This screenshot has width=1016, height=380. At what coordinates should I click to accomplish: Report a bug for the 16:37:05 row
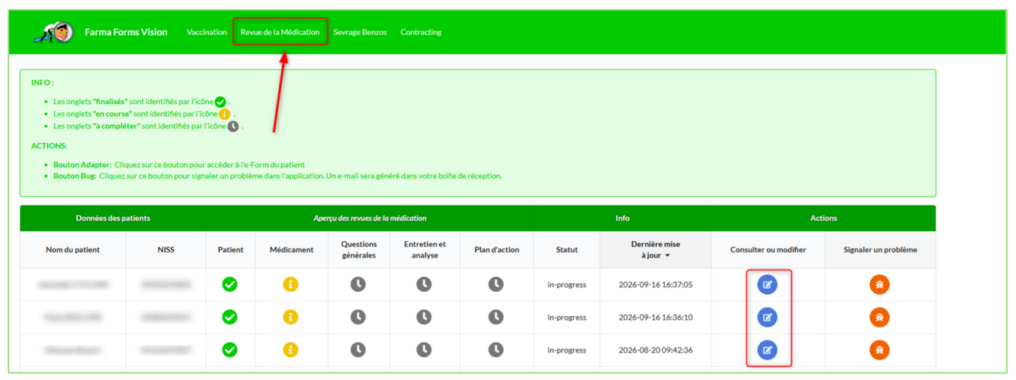tap(880, 285)
